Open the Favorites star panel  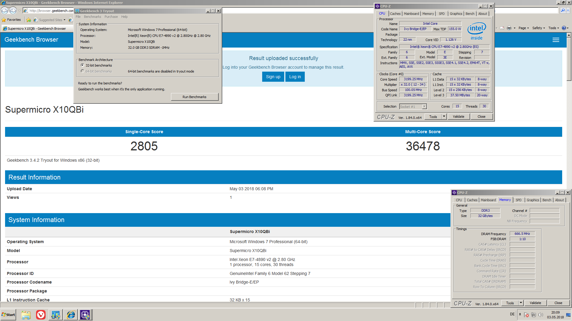11,20
